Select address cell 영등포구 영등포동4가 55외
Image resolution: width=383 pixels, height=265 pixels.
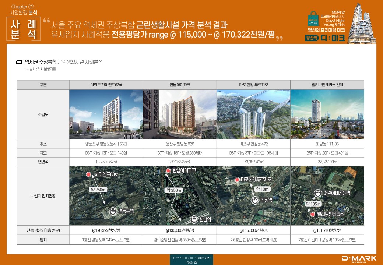[106, 144]
